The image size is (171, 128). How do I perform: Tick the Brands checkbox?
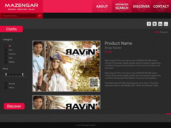[6, 84]
